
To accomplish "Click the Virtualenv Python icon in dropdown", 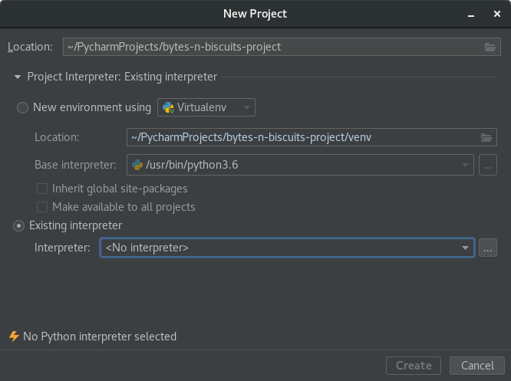I will (169, 108).
